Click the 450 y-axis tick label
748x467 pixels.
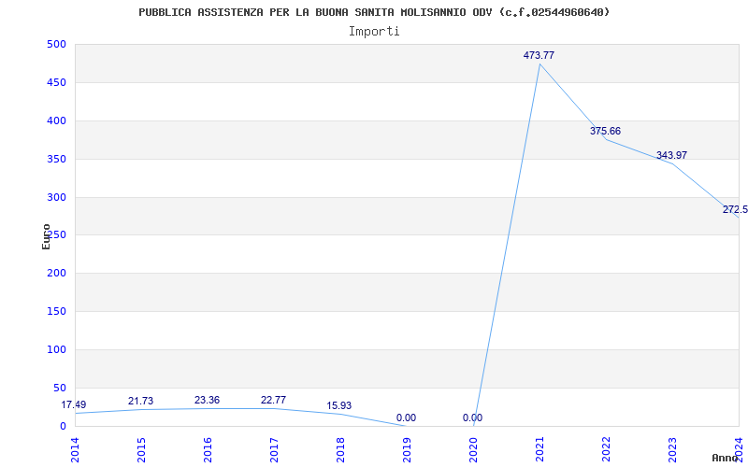pos(56,82)
